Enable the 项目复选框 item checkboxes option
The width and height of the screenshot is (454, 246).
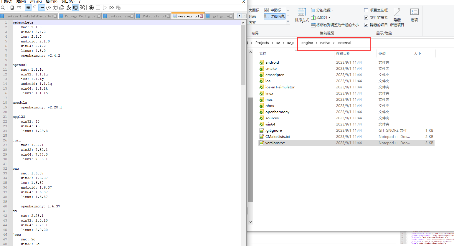pyautogui.click(x=366, y=10)
